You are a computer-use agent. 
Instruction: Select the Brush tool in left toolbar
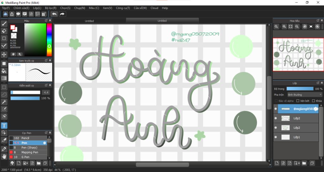click(4, 24)
